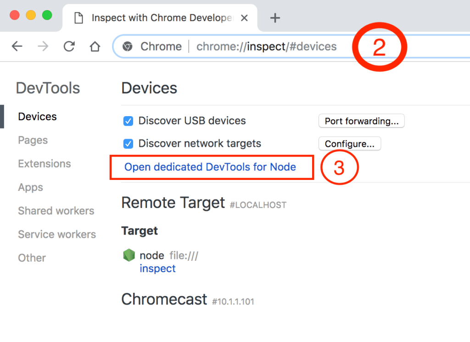The height and width of the screenshot is (342, 470).
Task: Click the inspect link under node target
Action: tap(158, 269)
